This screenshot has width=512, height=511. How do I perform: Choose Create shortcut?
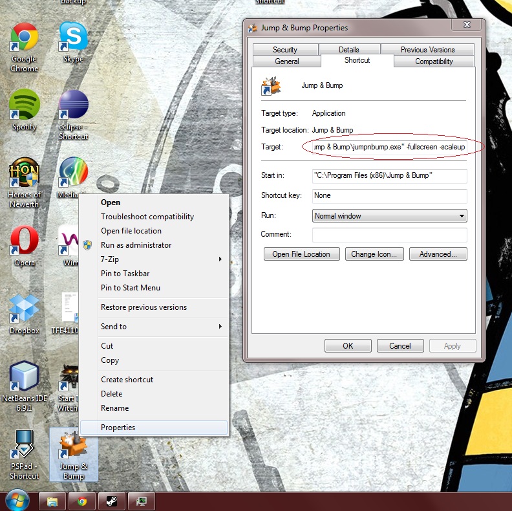coord(153,379)
